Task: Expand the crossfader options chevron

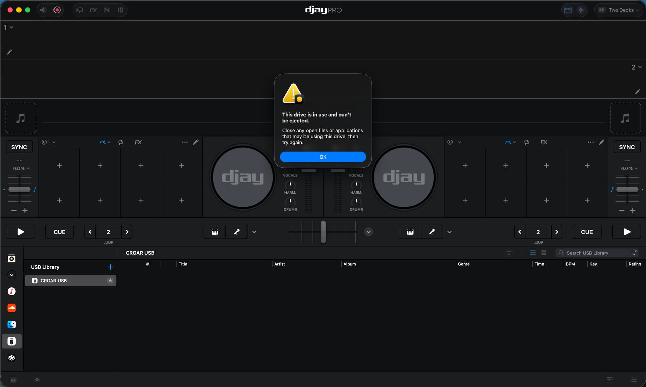Action: [369, 232]
